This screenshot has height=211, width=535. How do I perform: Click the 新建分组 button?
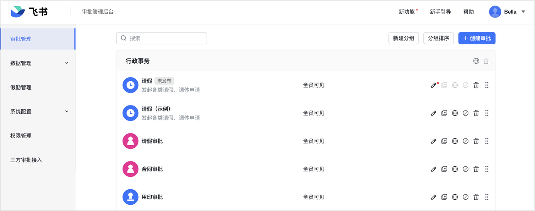point(403,38)
